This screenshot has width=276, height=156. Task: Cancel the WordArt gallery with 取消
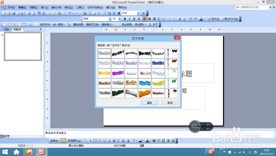tap(170, 103)
